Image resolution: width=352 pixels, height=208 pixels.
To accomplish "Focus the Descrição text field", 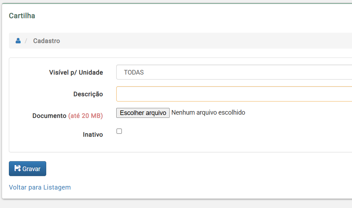I will (x=234, y=94).
